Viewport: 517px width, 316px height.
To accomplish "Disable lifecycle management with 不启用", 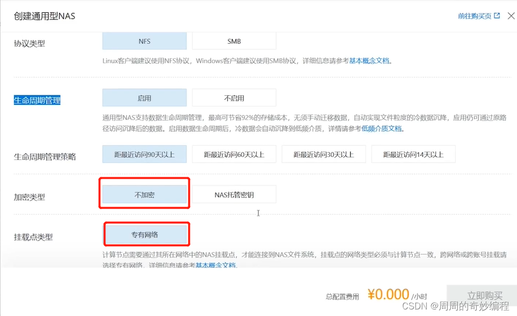I will tap(233, 97).
